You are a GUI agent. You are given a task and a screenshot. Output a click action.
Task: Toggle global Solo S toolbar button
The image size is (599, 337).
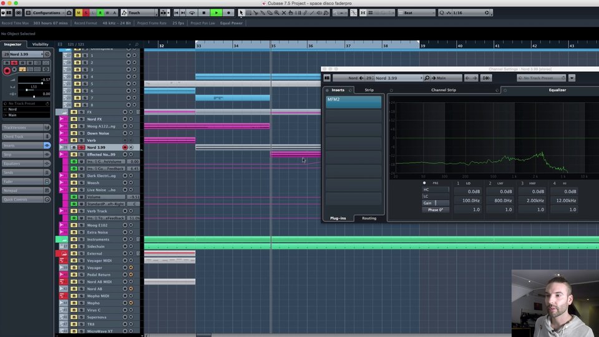point(86,12)
